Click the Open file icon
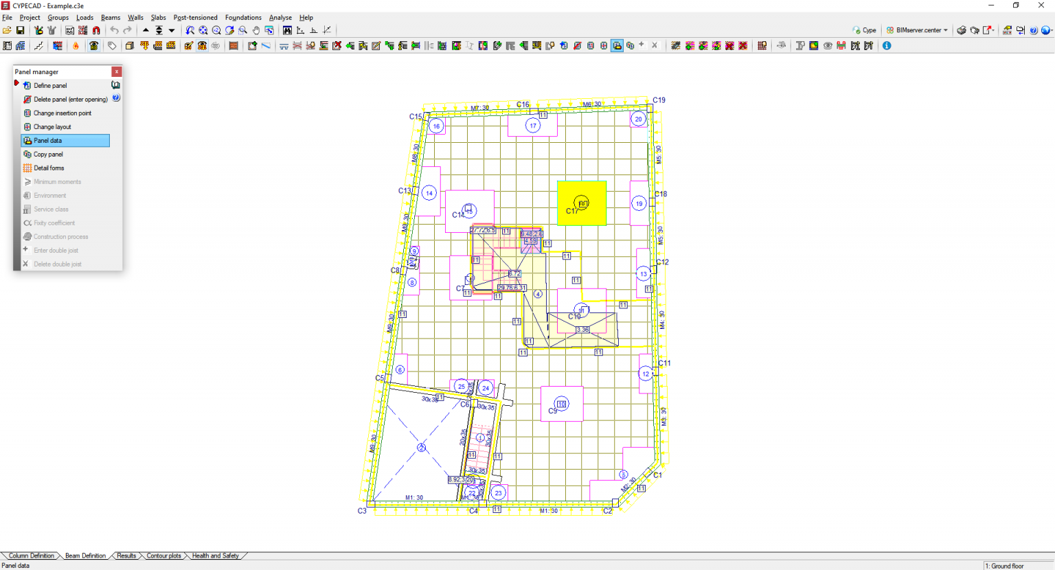 point(7,30)
